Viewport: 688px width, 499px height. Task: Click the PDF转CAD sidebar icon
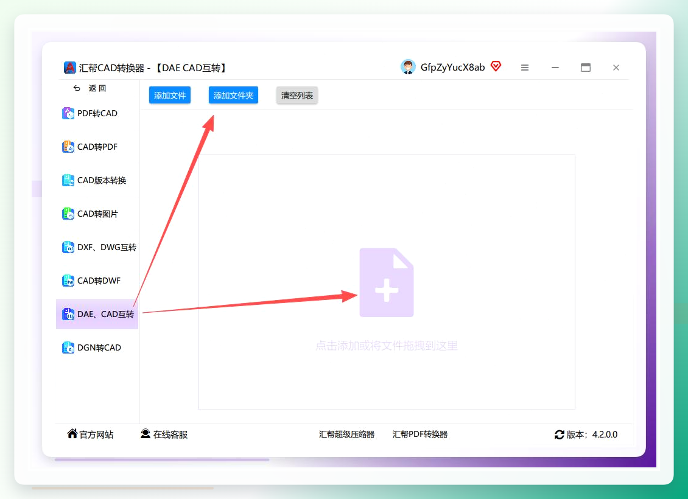click(68, 113)
